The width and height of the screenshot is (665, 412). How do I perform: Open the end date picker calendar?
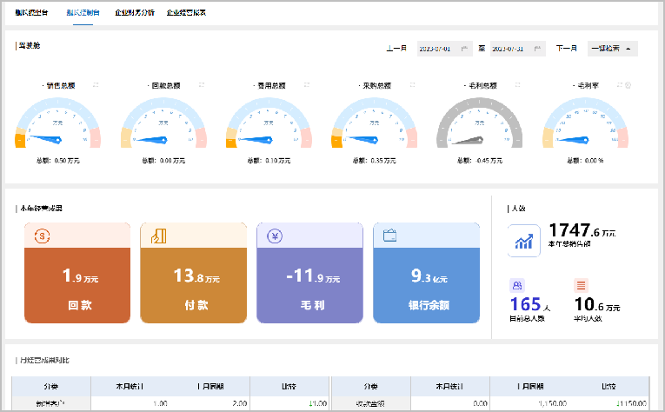click(539, 49)
